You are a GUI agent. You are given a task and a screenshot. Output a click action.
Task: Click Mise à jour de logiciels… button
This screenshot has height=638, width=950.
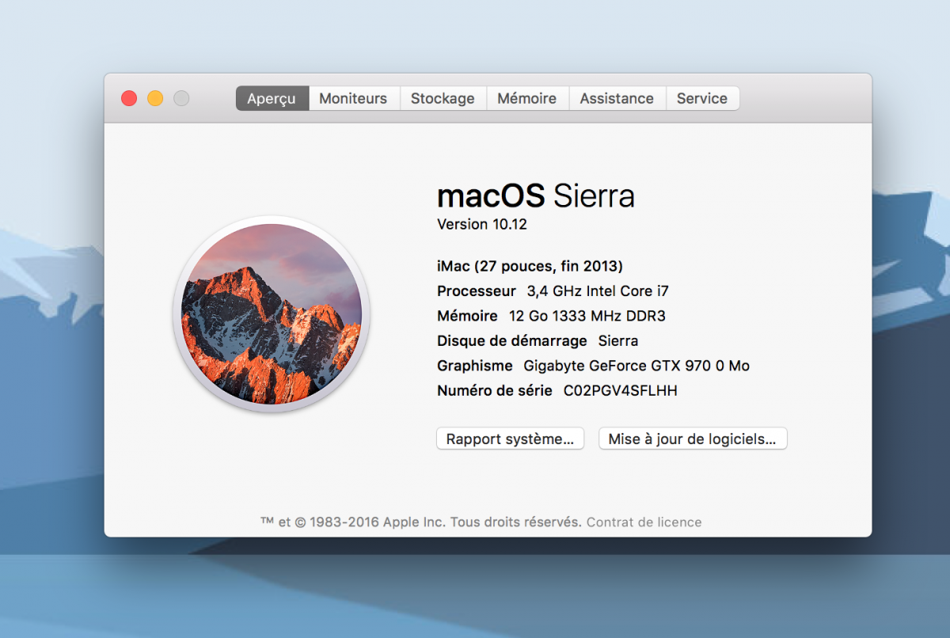click(x=693, y=439)
